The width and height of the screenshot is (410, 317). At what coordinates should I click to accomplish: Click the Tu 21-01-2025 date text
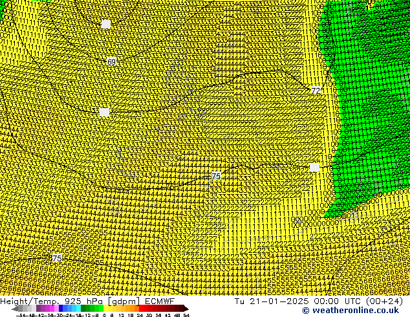click(x=272, y=301)
